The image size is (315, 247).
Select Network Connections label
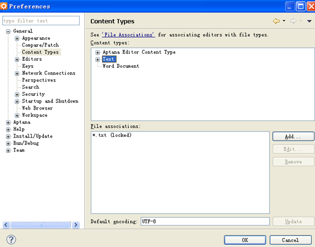[49, 73]
